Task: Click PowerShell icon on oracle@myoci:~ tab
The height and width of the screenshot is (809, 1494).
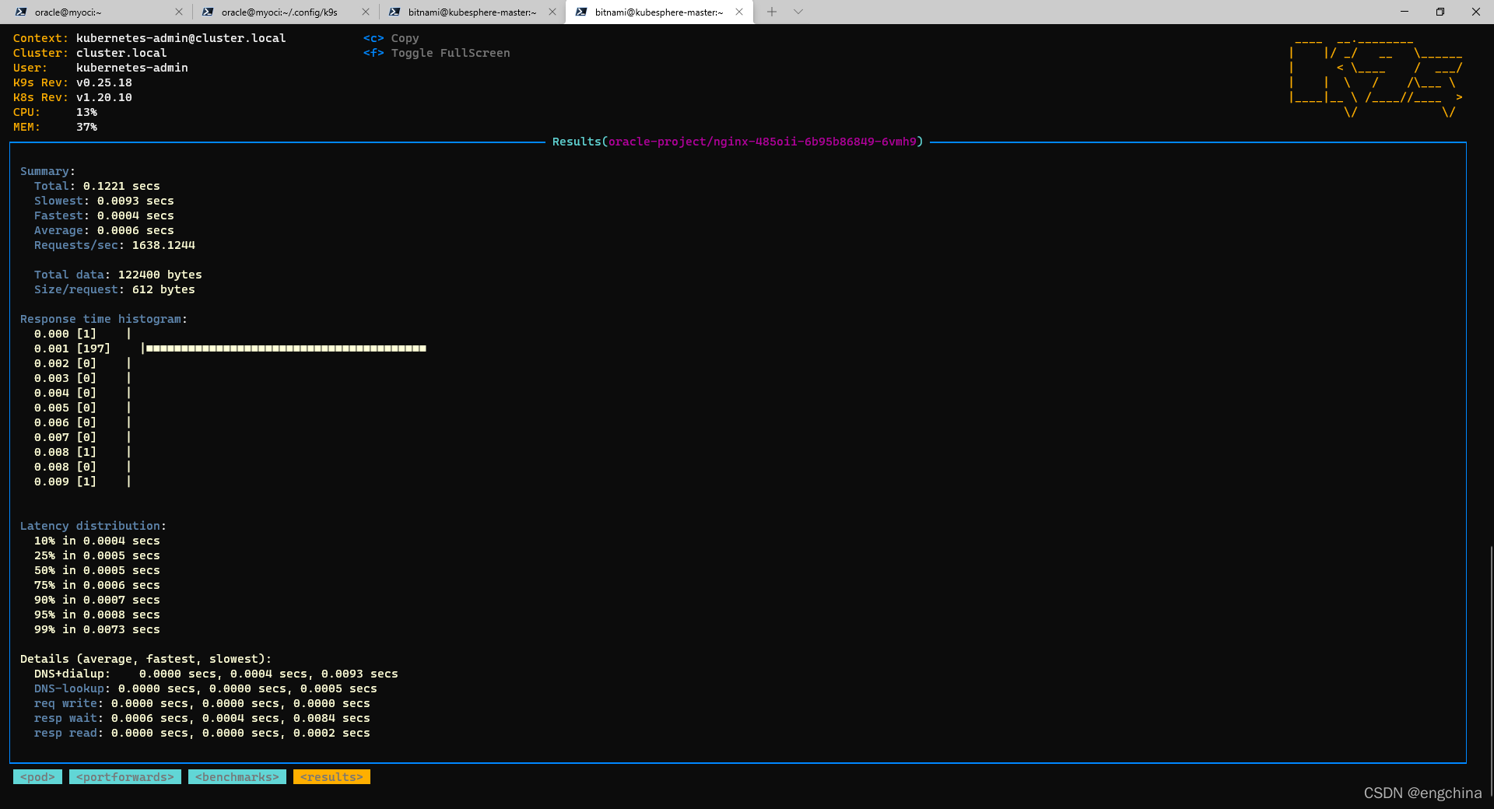Action: pyautogui.click(x=21, y=12)
